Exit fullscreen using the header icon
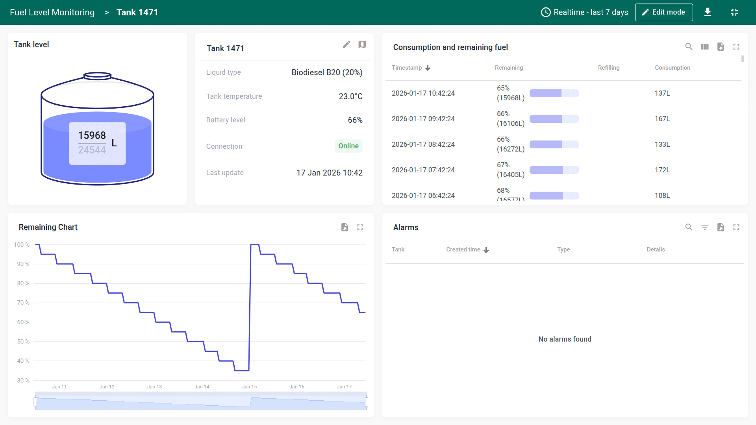 [x=734, y=12]
